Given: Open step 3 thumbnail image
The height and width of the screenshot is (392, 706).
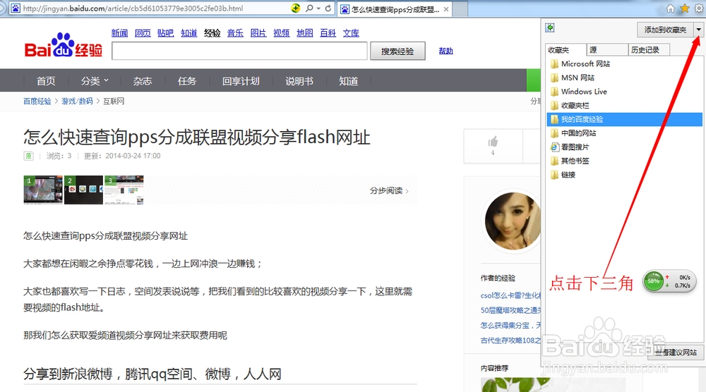Looking at the screenshot, I should (x=124, y=190).
